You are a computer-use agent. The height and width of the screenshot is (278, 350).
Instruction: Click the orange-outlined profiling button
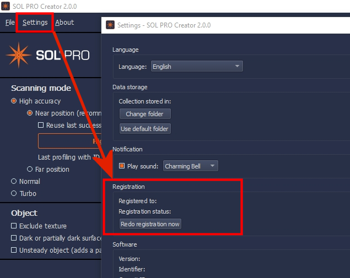pyautogui.click(x=69, y=141)
